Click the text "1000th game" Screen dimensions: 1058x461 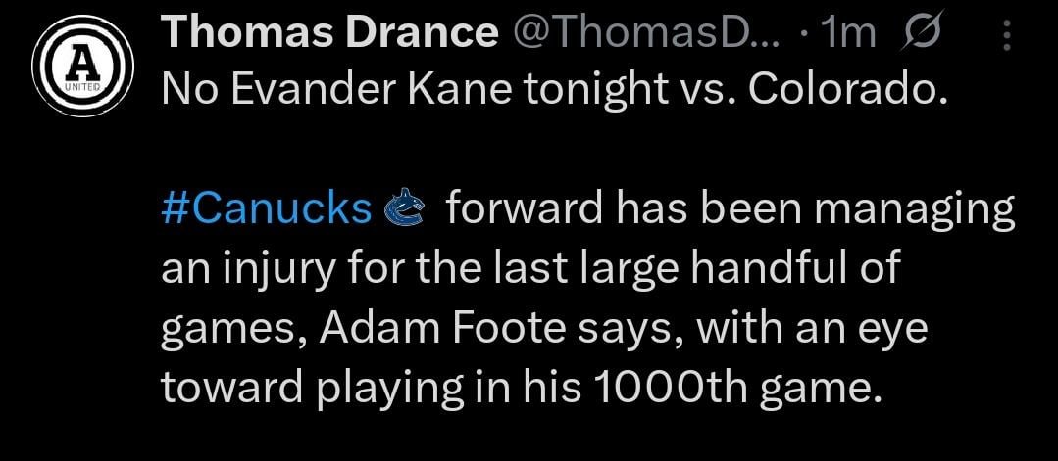click(x=731, y=389)
